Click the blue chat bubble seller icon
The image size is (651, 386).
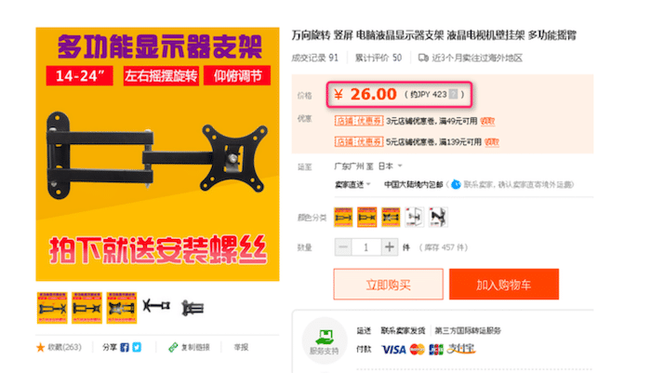click(456, 184)
